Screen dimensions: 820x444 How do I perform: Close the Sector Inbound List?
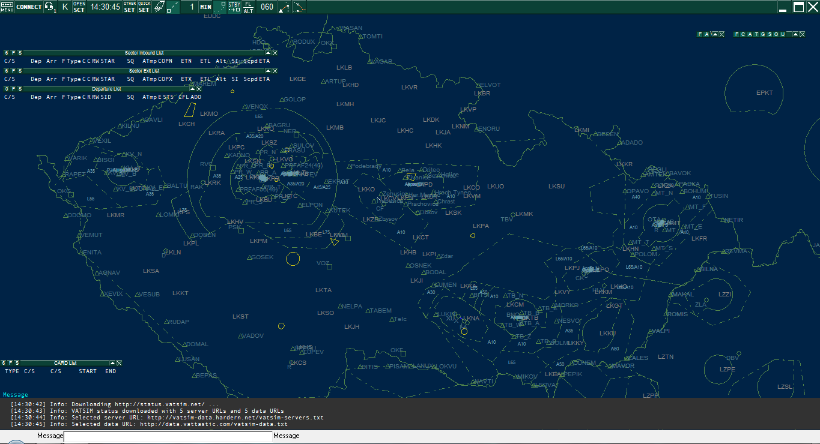(x=275, y=53)
